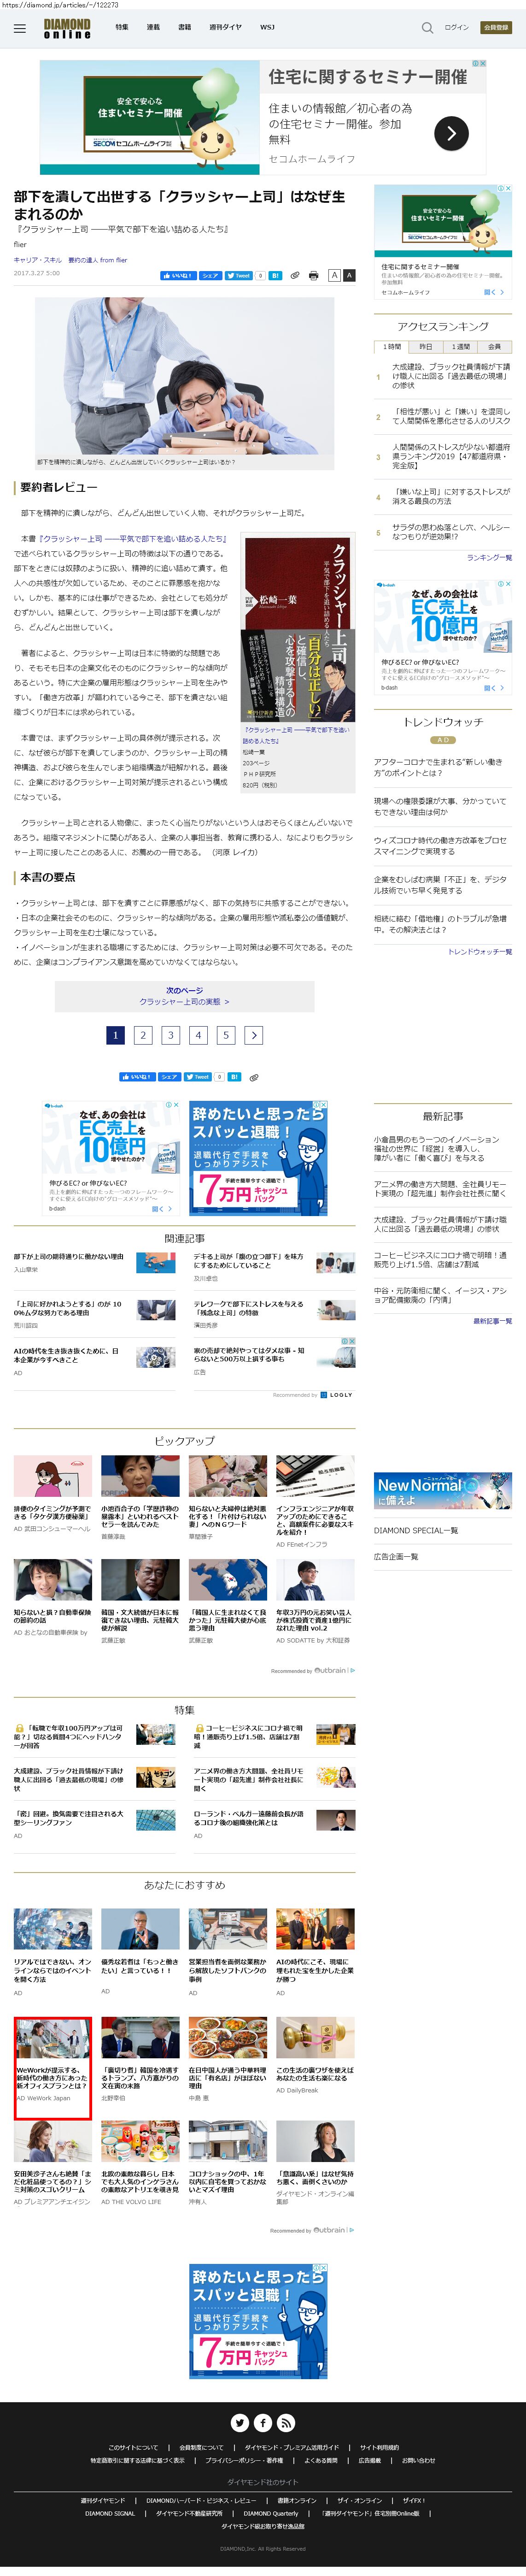Select the 昨日 ranking tab
The width and height of the screenshot is (526, 2576).
pyautogui.click(x=426, y=347)
